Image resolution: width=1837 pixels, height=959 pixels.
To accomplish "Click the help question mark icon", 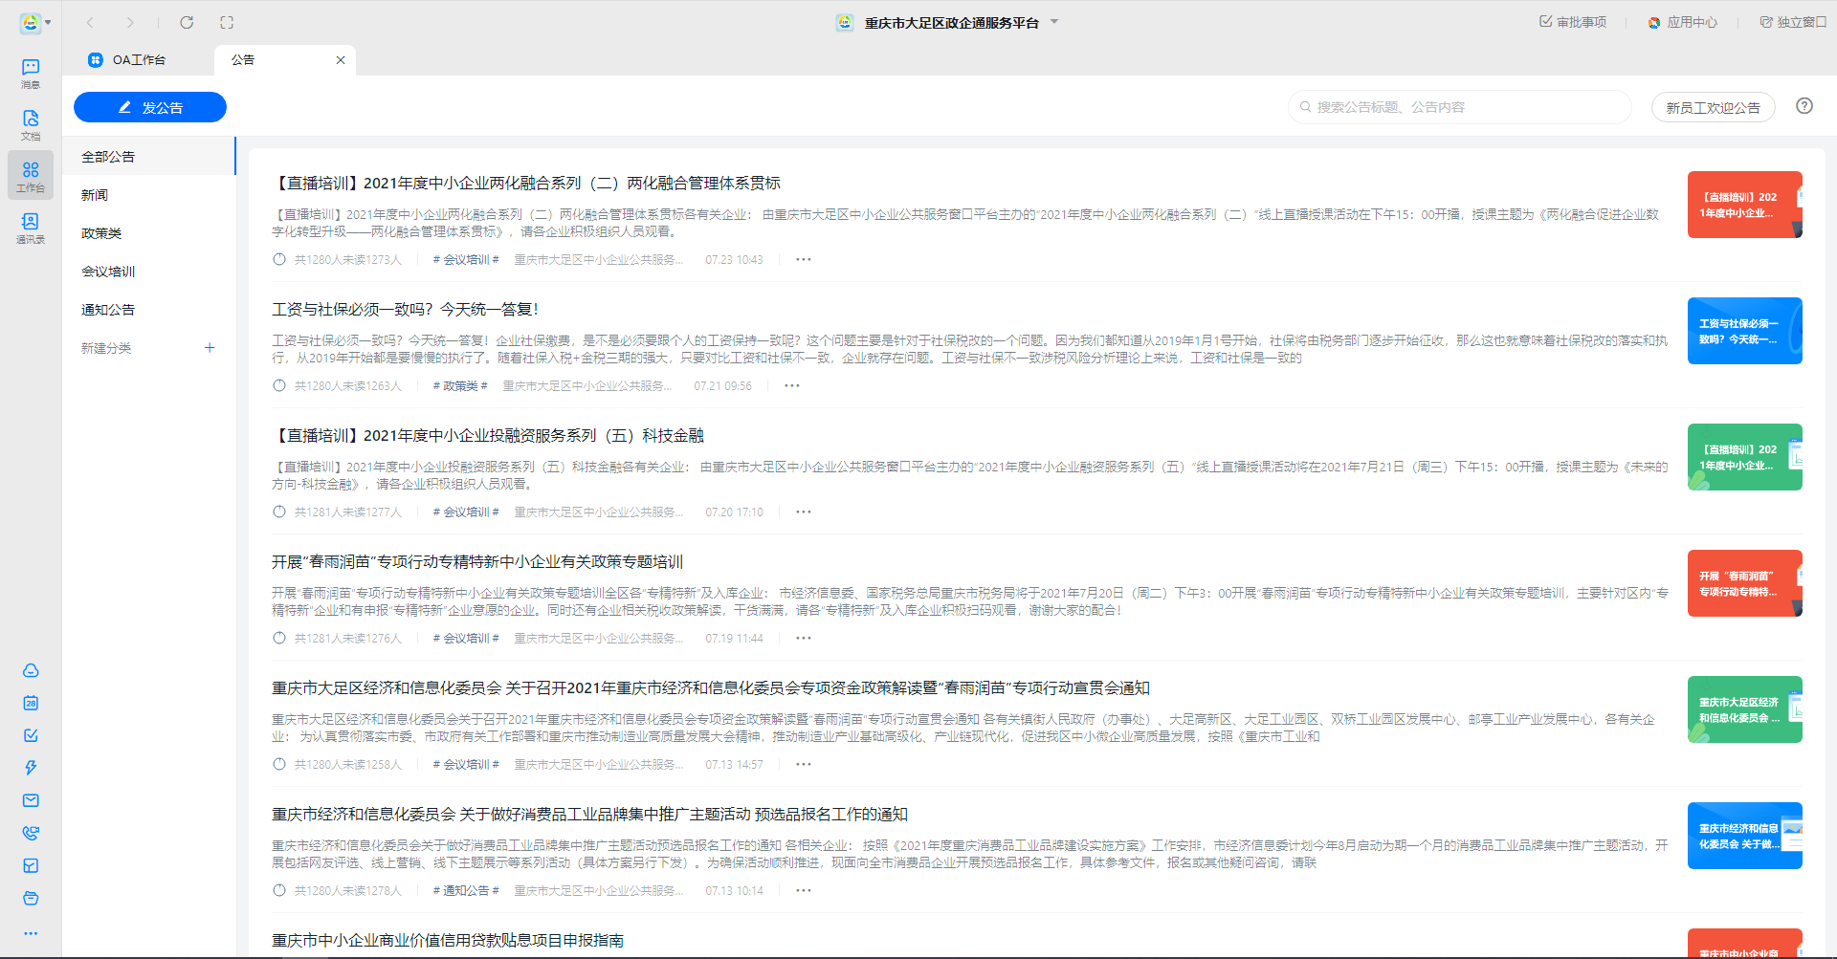I will [x=1804, y=106].
